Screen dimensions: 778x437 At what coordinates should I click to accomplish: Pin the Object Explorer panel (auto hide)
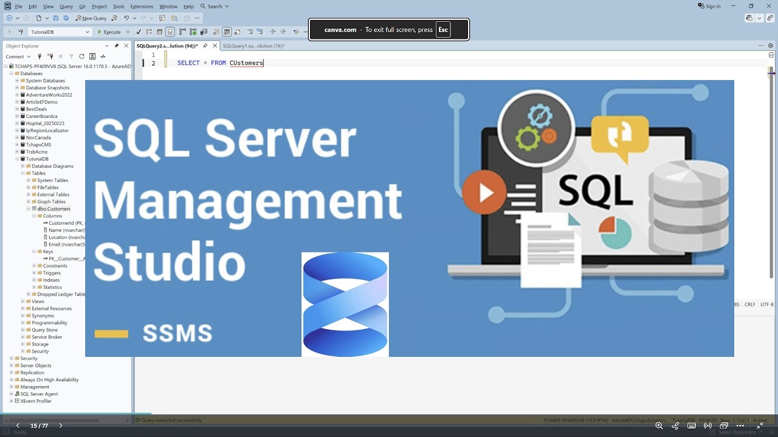117,46
